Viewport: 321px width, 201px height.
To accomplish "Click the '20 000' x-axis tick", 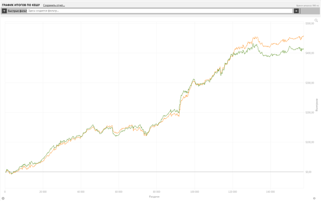I will 43,192.
